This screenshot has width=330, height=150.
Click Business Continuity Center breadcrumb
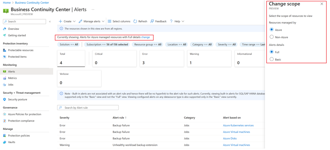[32, 3]
